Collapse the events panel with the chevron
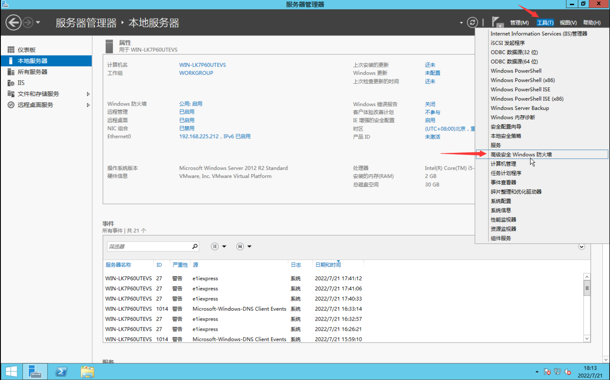610x380 pixels. [582, 247]
